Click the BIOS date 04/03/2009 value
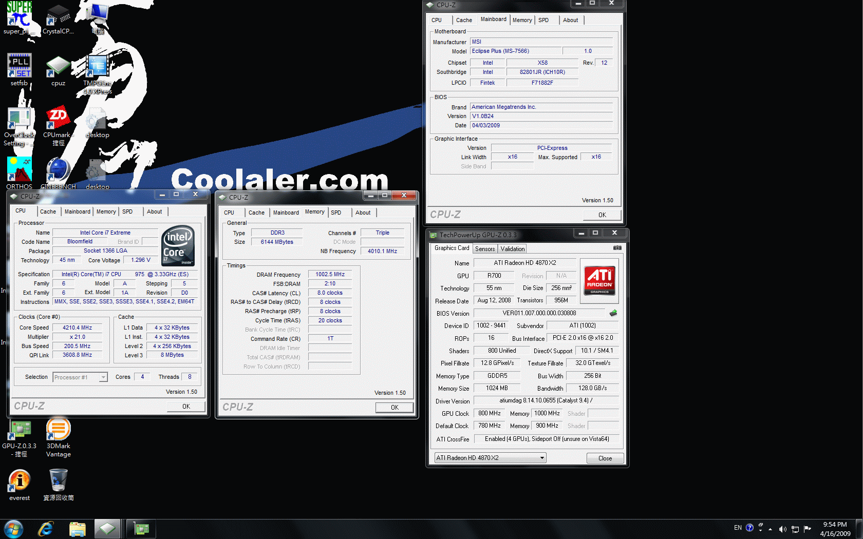This screenshot has height=539, width=863. [x=541, y=126]
